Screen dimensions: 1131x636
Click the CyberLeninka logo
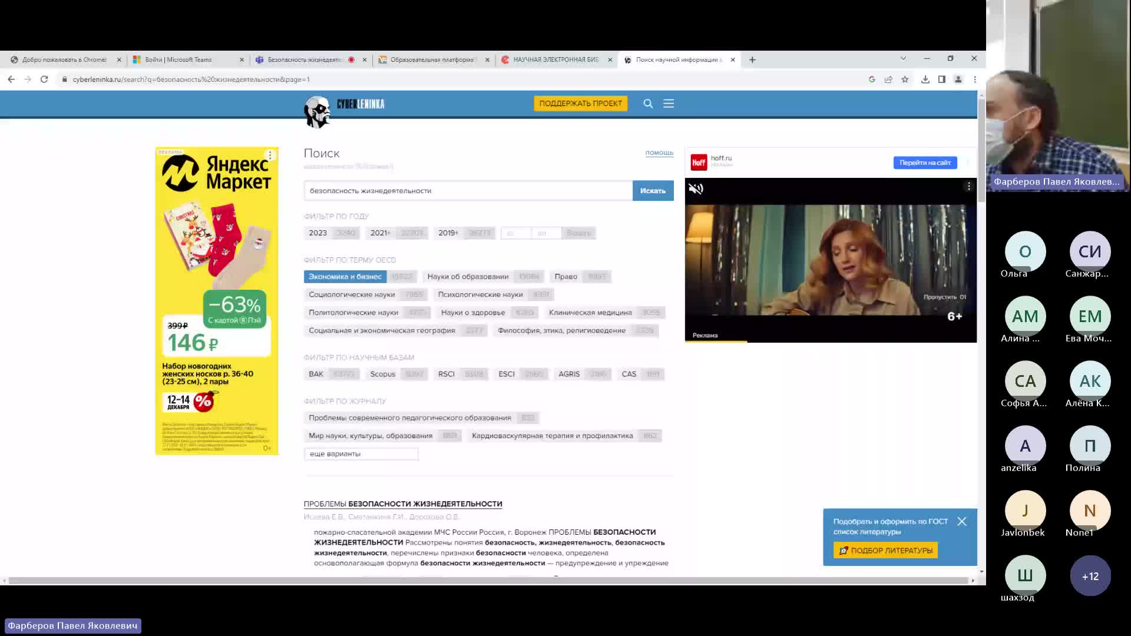tap(344, 111)
